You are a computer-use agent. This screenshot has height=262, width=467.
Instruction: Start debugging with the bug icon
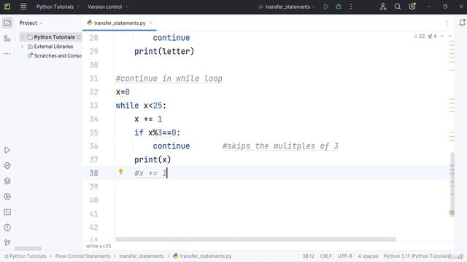coord(339,7)
